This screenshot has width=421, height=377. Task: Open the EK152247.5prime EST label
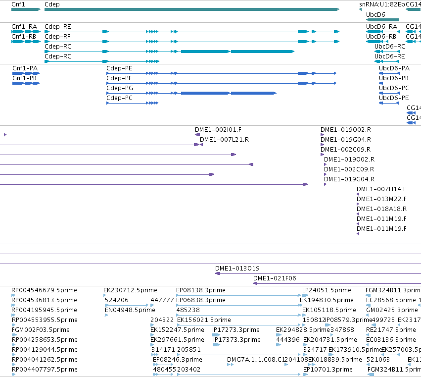177,330
